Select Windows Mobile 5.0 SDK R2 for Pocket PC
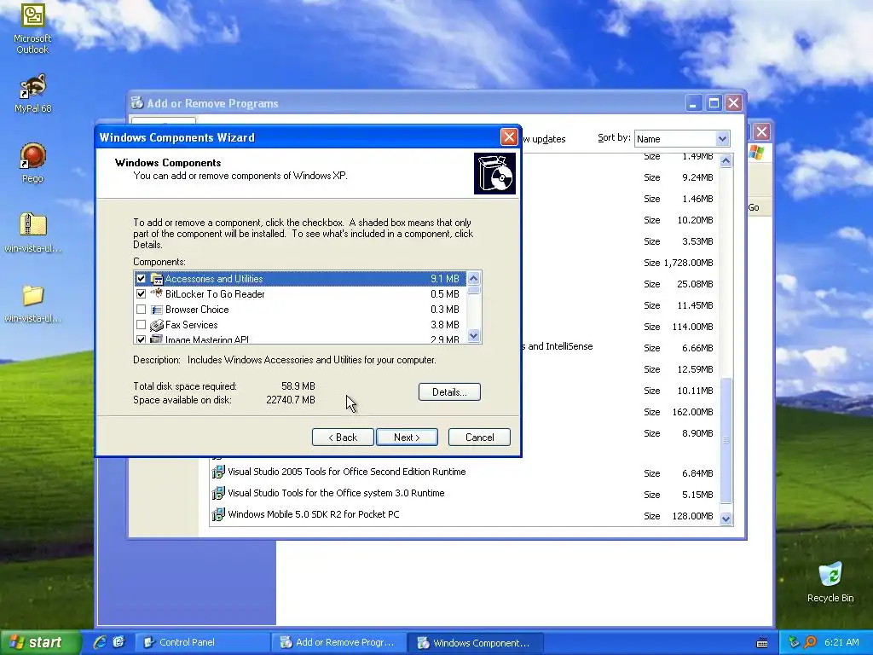873x655 pixels. (x=313, y=514)
